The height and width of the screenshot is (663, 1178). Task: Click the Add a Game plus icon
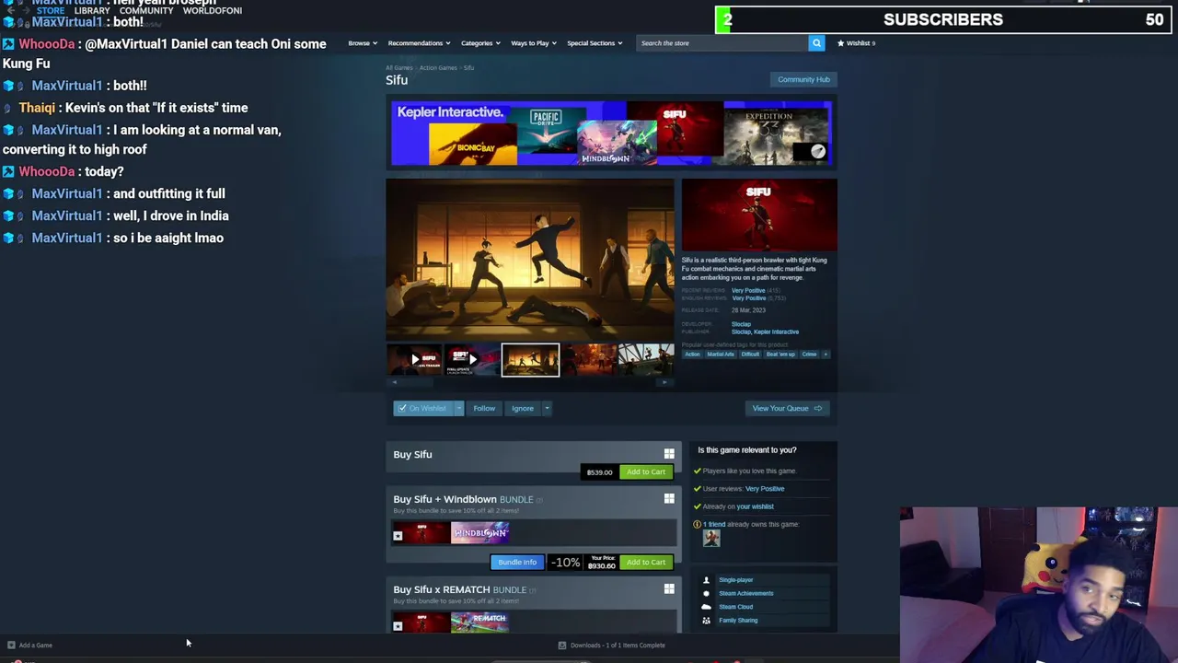click(x=11, y=646)
